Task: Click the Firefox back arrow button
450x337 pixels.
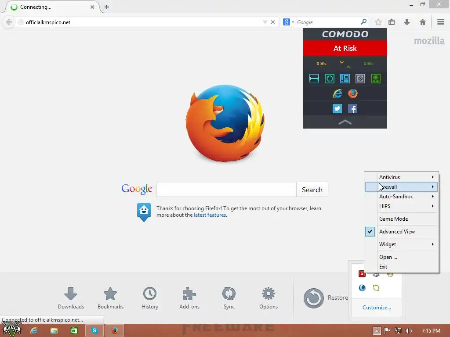Action: [x=9, y=22]
